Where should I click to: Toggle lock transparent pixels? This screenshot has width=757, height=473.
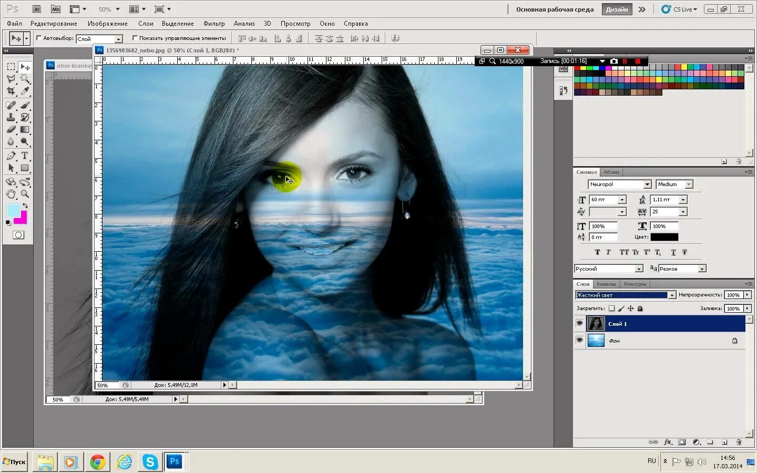click(x=611, y=309)
